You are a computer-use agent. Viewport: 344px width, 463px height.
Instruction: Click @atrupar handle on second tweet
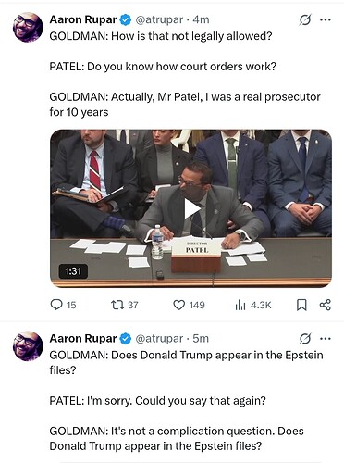tap(159, 339)
